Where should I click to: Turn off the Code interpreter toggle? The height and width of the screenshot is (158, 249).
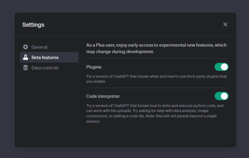[221, 96]
